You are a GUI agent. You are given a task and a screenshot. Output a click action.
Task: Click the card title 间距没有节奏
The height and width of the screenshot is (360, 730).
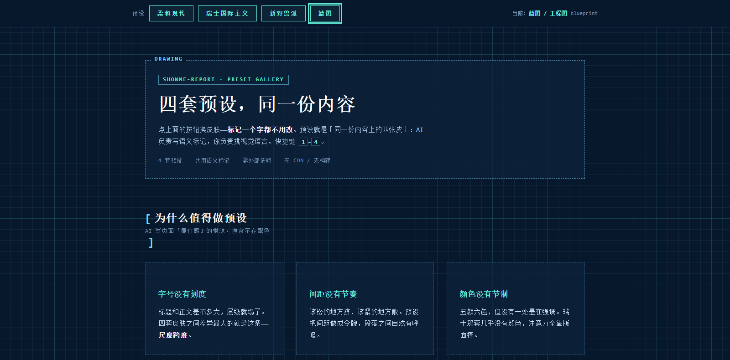pos(333,294)
